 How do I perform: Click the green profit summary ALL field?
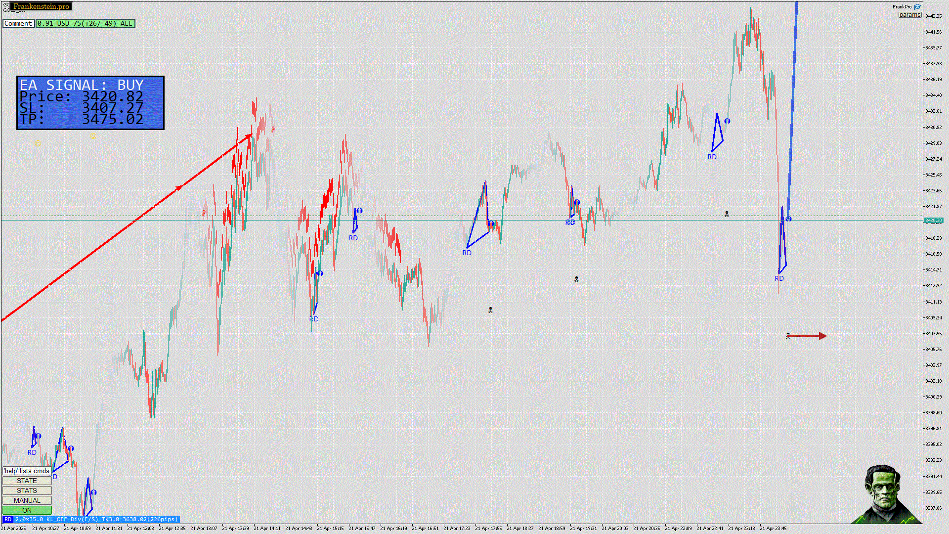85,23
